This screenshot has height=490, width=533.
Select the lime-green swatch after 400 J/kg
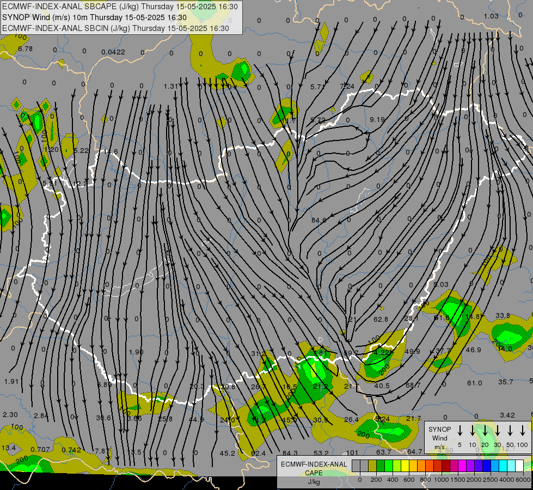click(x=397, y=466)
